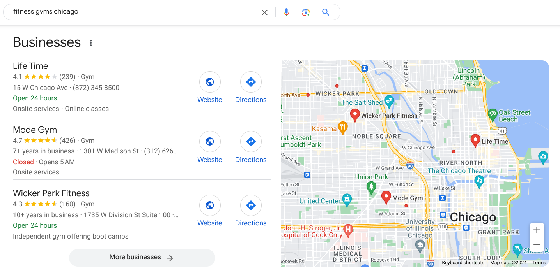The width and height of the screenshot is (560, 274).
Task: Open Google Lens image search icon
Action: pyautogui.click(x=306, y=12)
